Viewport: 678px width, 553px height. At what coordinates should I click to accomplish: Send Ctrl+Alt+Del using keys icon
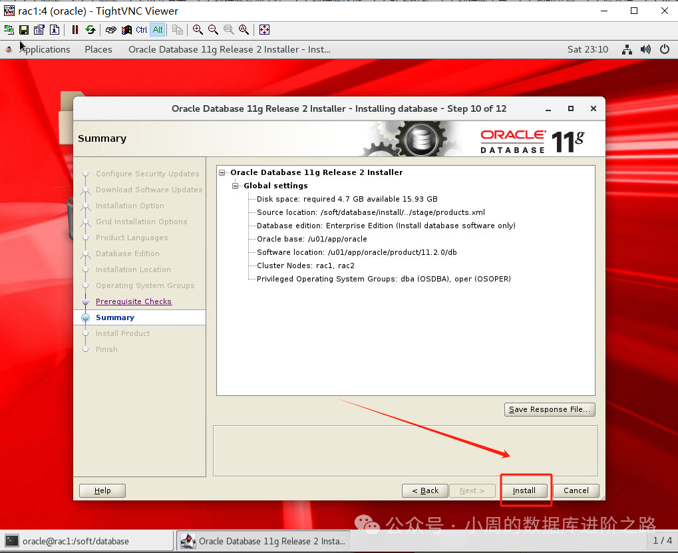click(111, 30)
